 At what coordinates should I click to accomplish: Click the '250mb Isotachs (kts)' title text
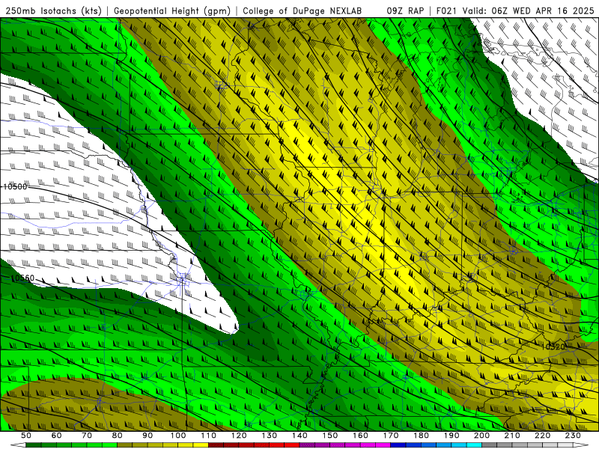click(x=53, y=10)
